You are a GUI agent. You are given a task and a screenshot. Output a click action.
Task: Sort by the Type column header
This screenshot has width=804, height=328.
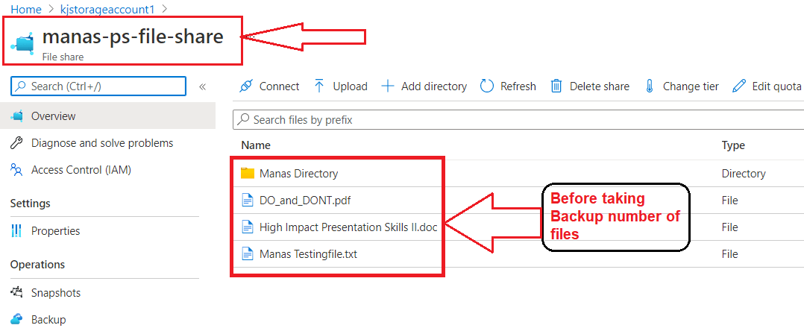click(732, 145)
